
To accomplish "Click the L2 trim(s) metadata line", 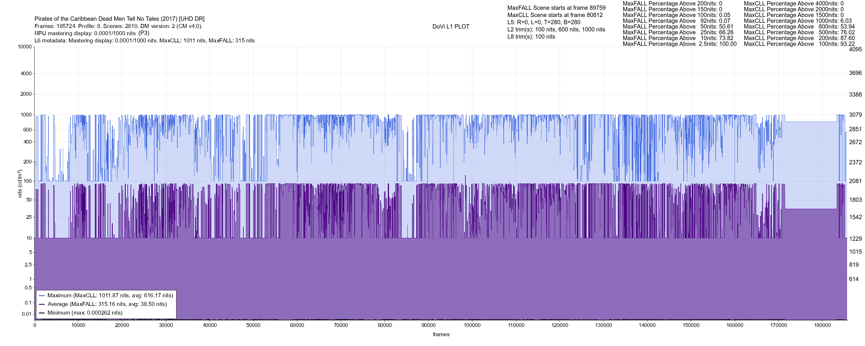I will 556,30.
